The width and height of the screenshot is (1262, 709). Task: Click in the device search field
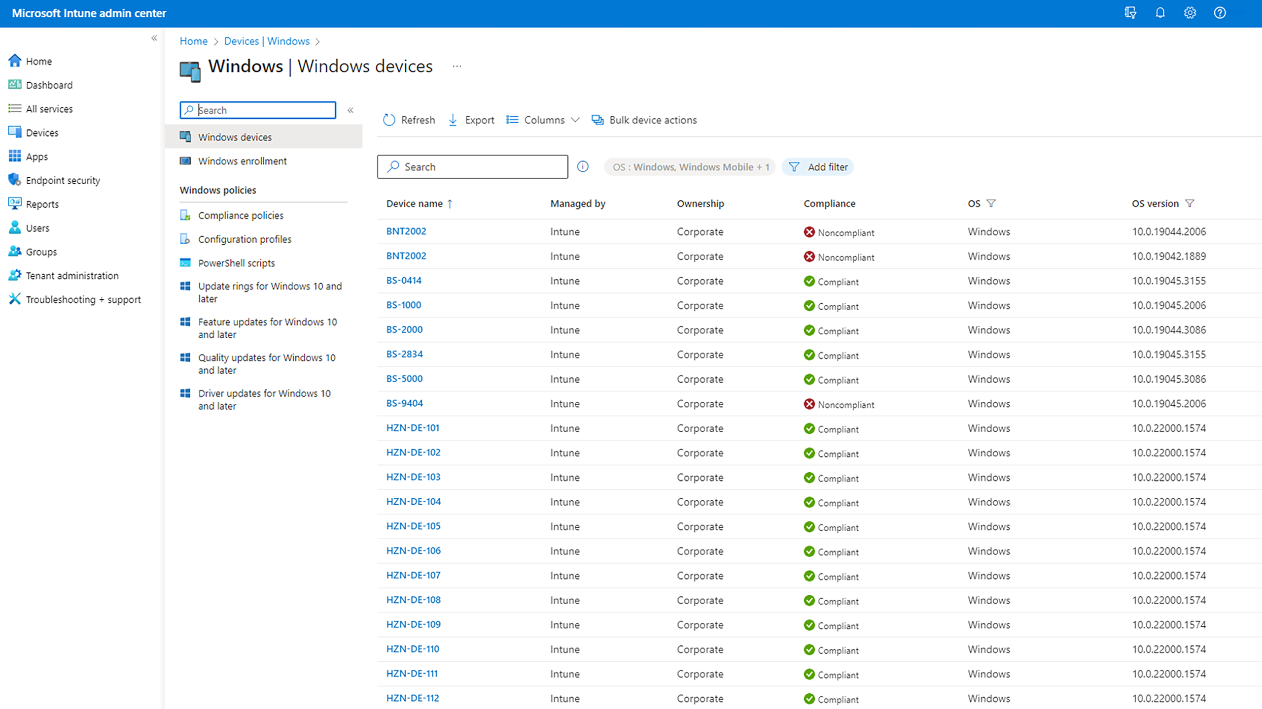click(x=472, y=166)
